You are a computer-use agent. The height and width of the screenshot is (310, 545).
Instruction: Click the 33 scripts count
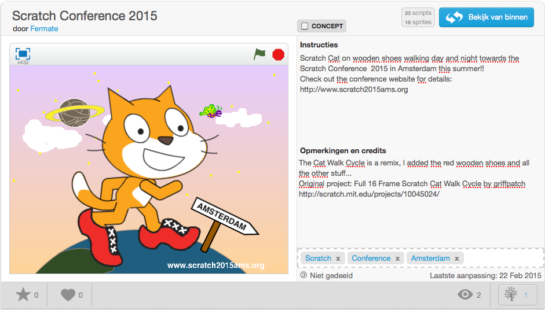418,13
